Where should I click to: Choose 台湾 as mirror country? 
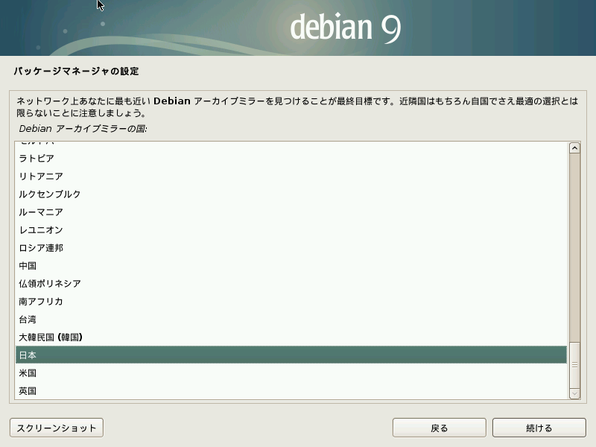coord(291,319)
